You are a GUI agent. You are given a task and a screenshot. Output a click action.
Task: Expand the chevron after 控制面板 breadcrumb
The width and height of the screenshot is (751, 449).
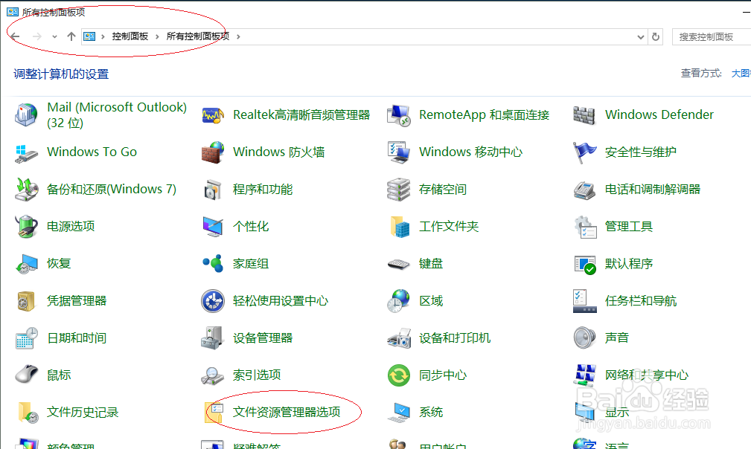pyautogui.click(x=157, y=36)
